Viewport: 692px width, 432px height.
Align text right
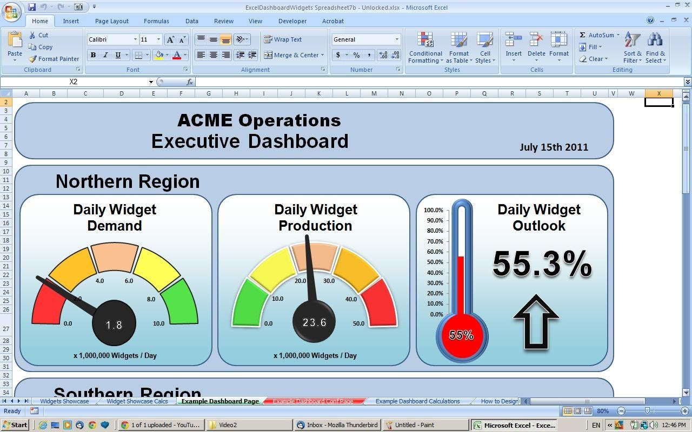tap(226, 55)
